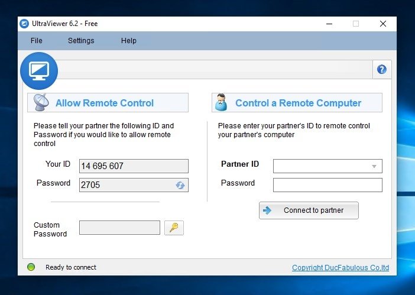Click the Control a Remote Computer heading
415x295 pixels.
tap(299, 103)
